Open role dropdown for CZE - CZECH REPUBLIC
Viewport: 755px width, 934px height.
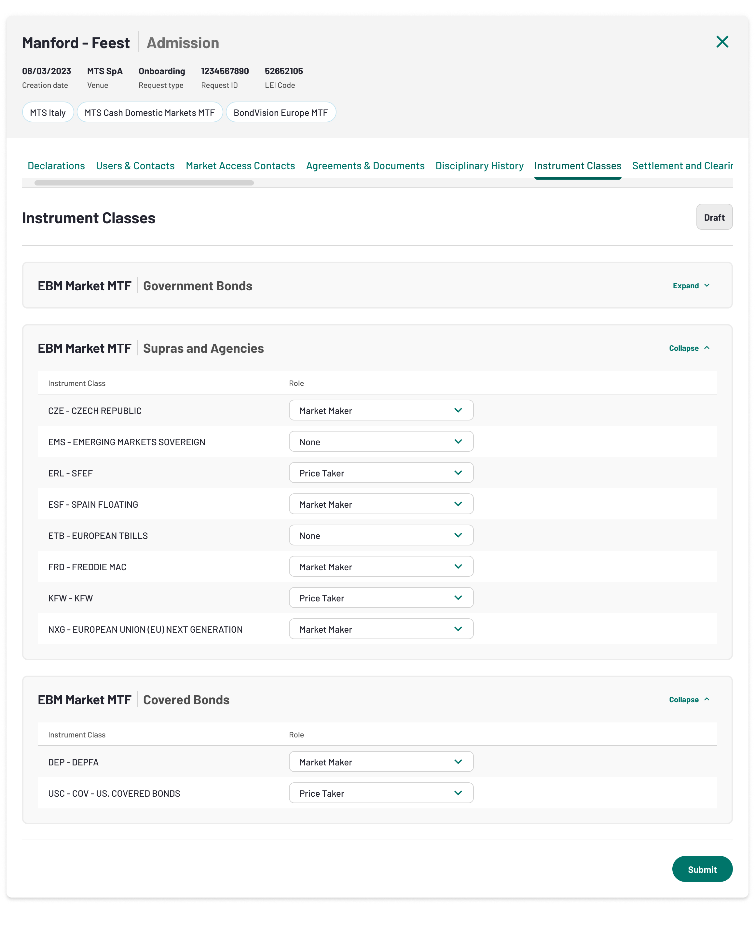pyautogui.click(x=381, y=410)
